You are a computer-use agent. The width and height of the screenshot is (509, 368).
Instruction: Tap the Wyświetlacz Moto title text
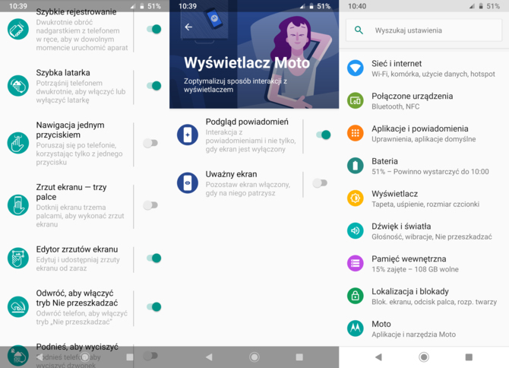247,63
